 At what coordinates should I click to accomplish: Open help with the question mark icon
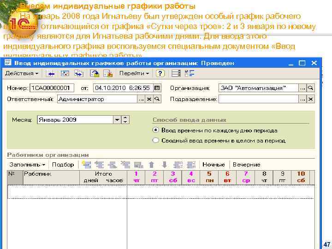pos(160,73)
